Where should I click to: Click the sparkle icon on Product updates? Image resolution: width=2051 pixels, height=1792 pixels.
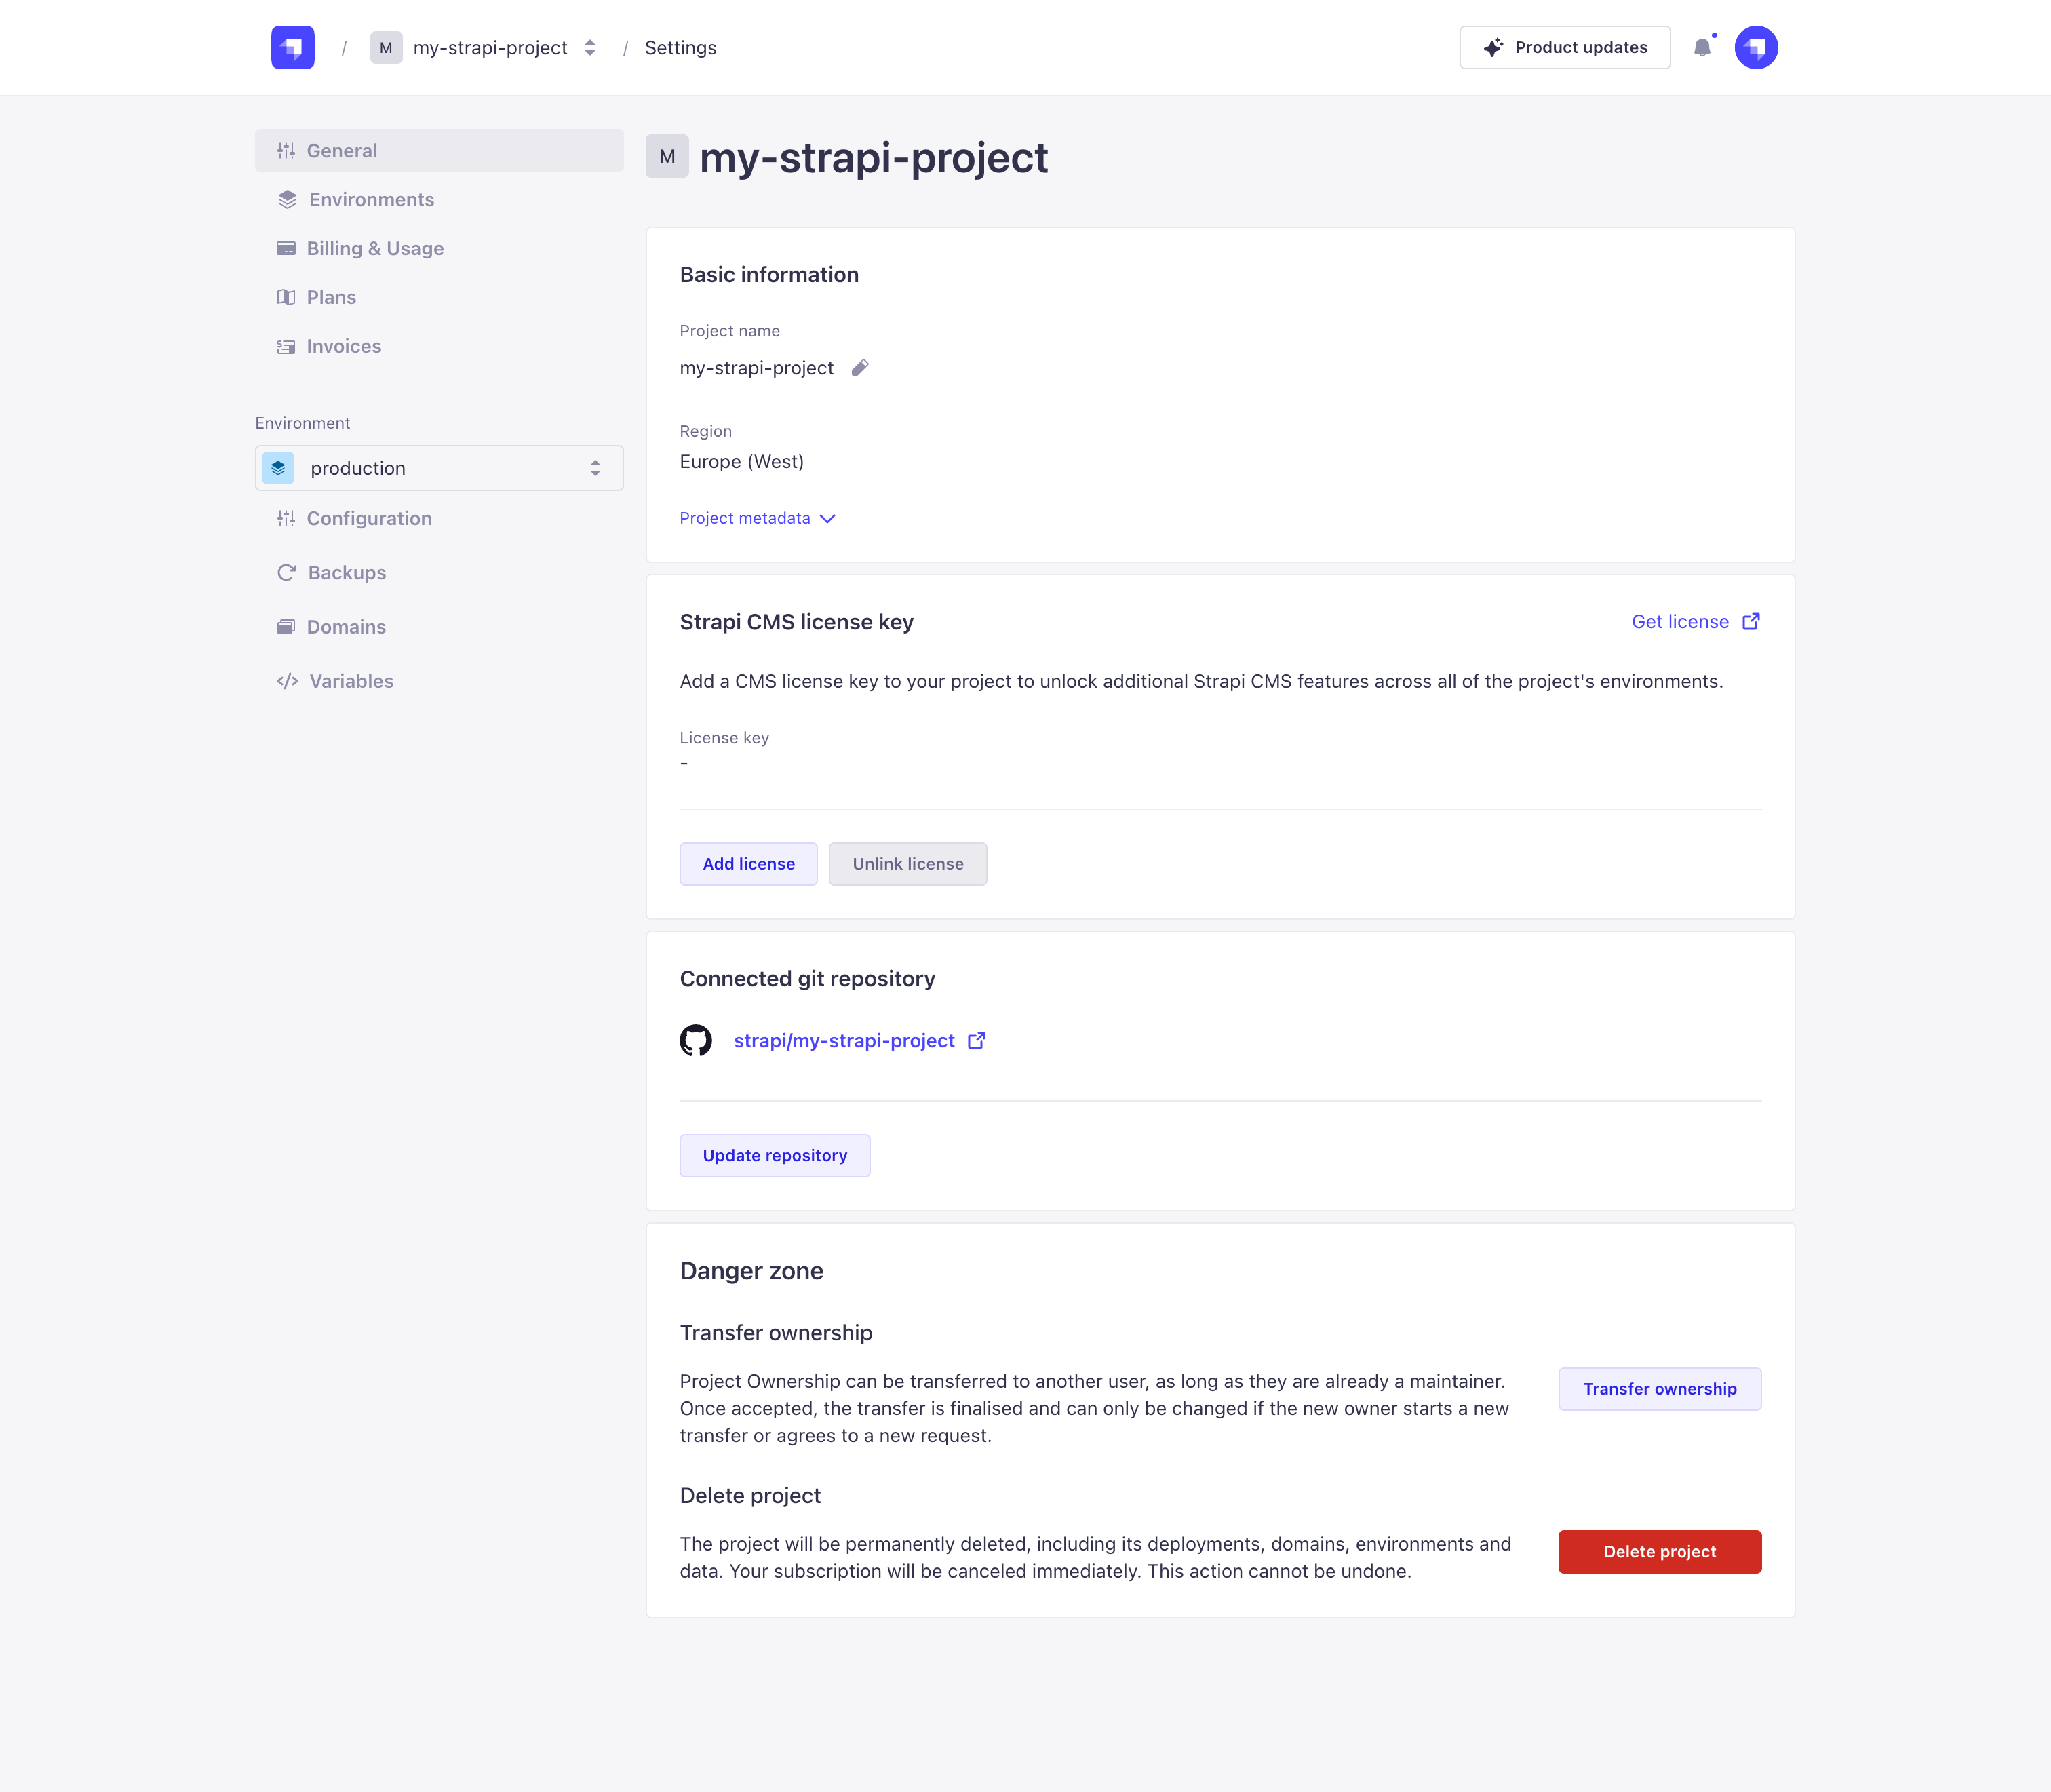coord(1493,46)
